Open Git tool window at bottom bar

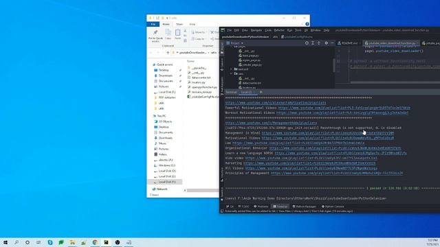(x=230, y=207)
